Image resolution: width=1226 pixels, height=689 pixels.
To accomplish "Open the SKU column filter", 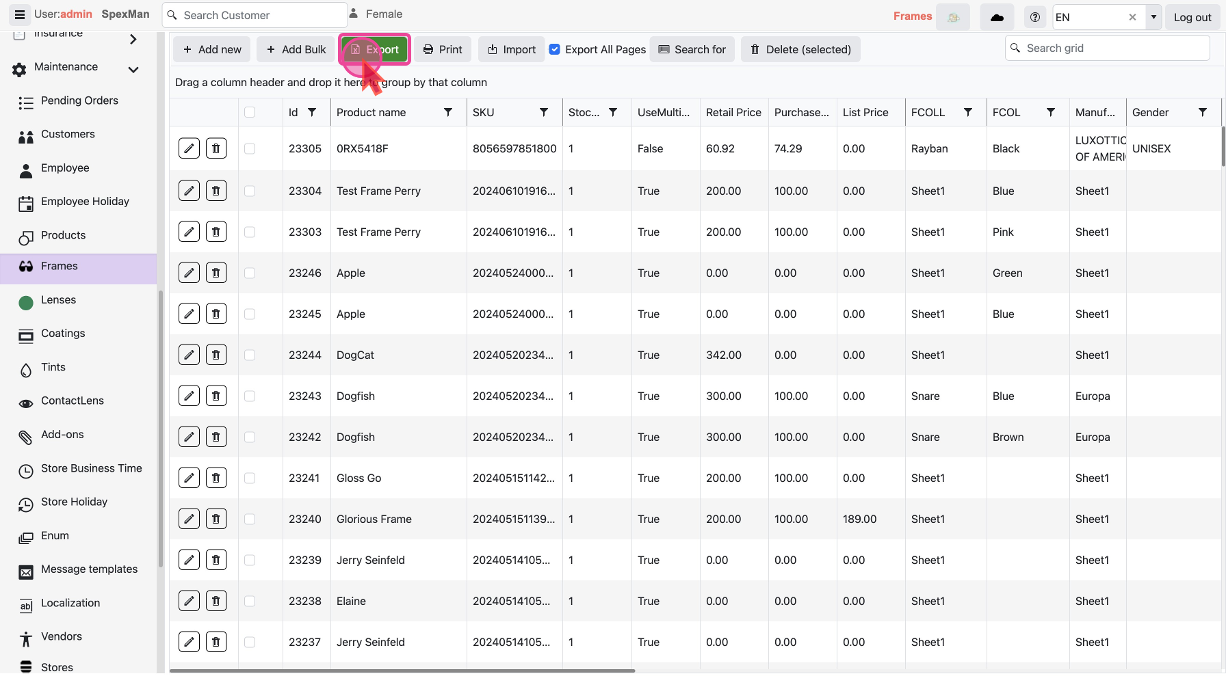I will click(544, 112).
